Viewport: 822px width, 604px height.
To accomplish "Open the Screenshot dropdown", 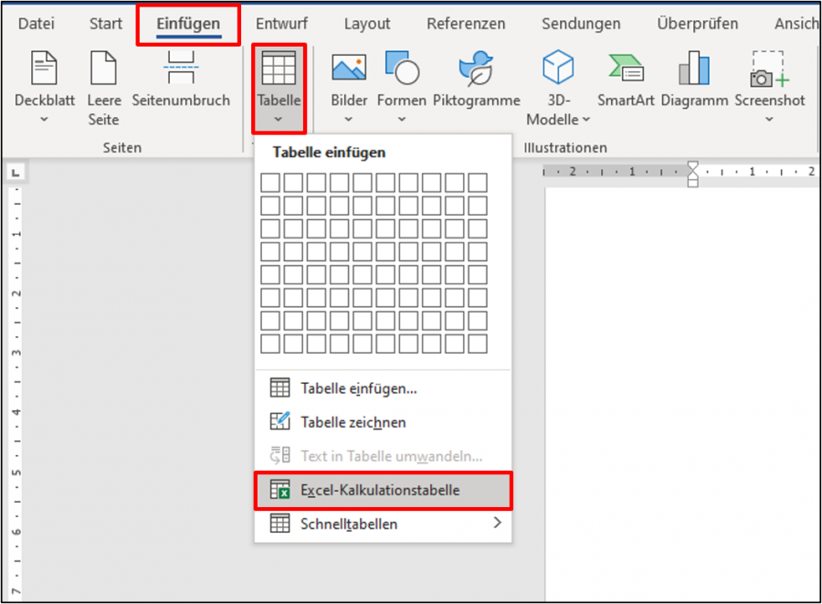I will pos(769,120).
